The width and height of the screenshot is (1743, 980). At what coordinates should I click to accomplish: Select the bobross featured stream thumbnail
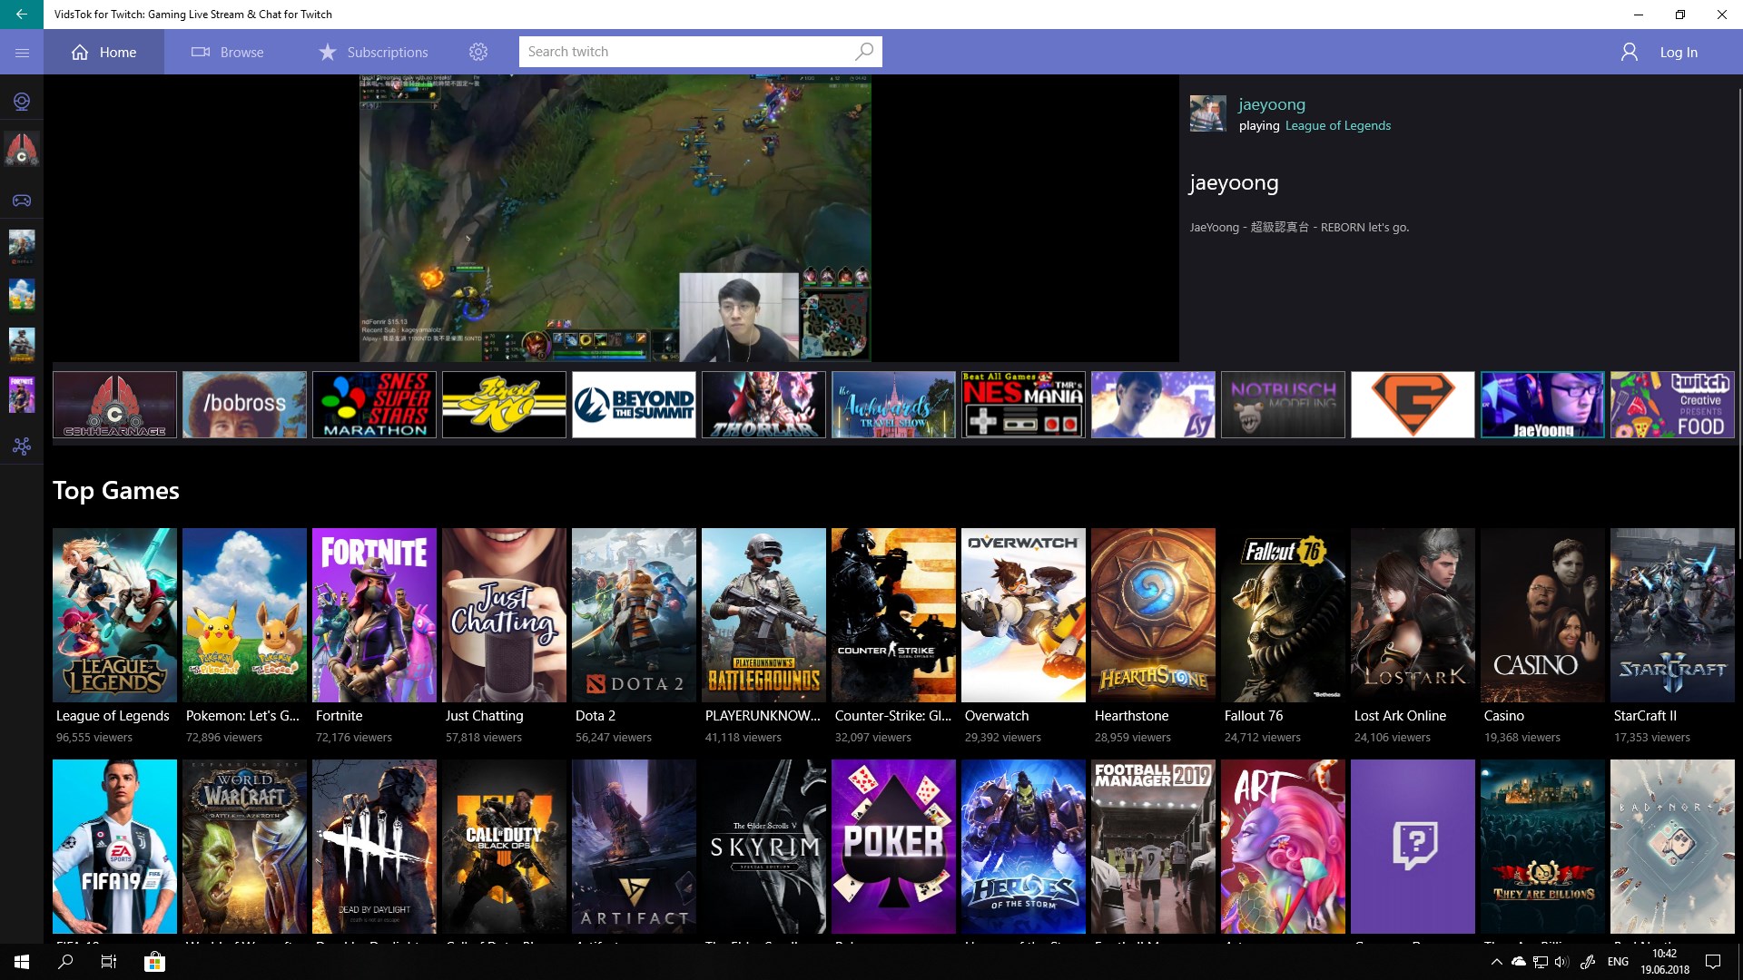[x=244, y=404]
